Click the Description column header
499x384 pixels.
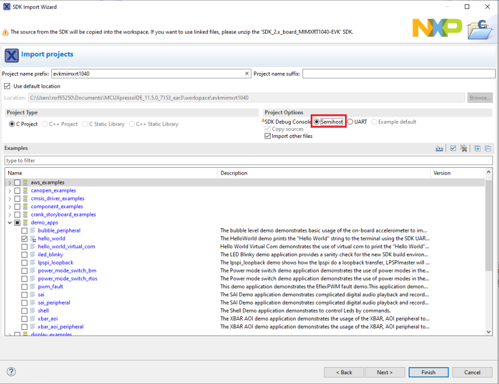point(324,173)
